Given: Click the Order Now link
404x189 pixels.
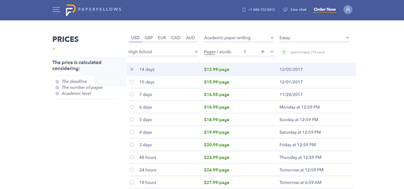Looking at the screenshot, I should tap(325, 10).
